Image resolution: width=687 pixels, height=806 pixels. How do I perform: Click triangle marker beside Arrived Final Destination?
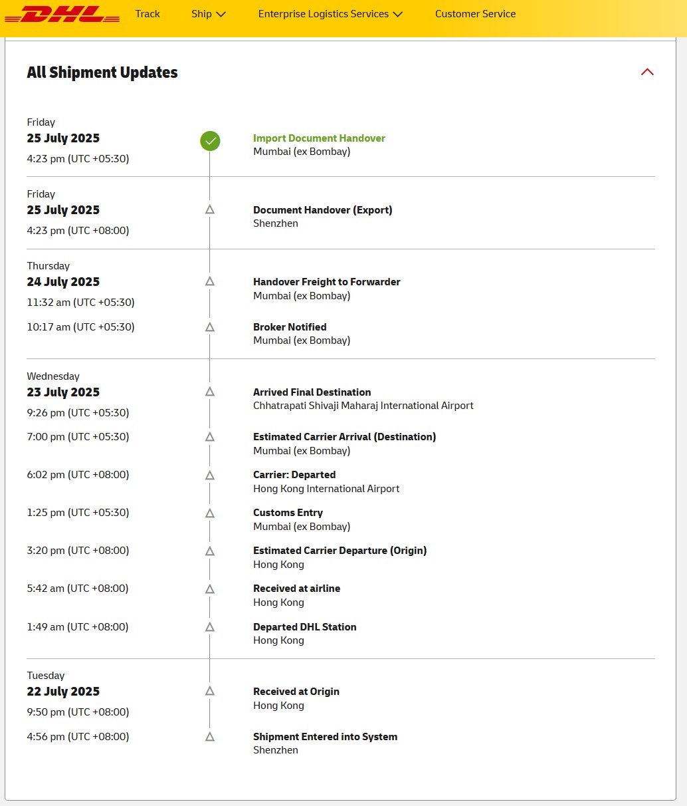click(210, 392)
